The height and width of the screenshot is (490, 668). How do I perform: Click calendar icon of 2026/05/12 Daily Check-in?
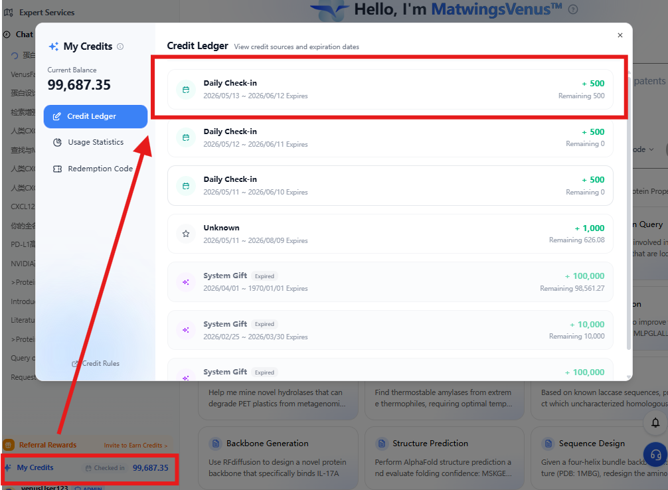pos(186,137)
